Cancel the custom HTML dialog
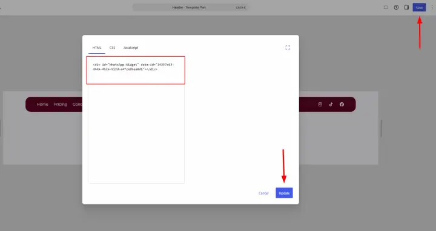 [x=263, y=193]
